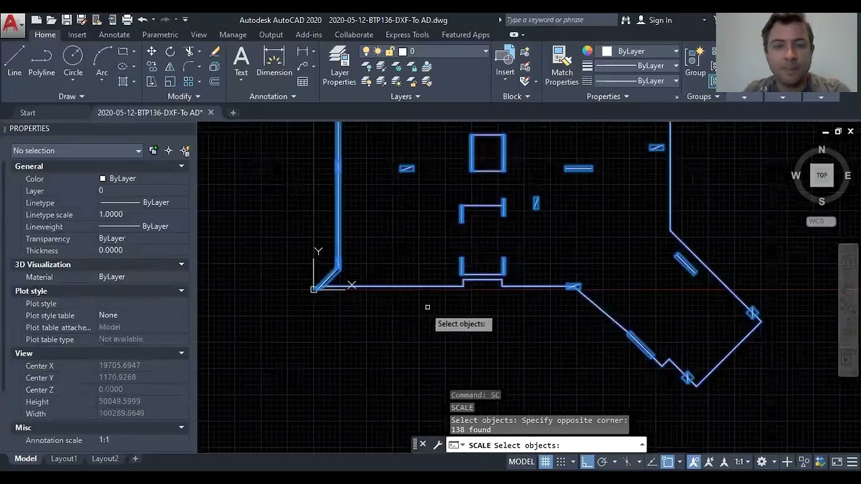Select the Erase tool
861x484 pixels.
pyautogui.click(x=215, y=52)
